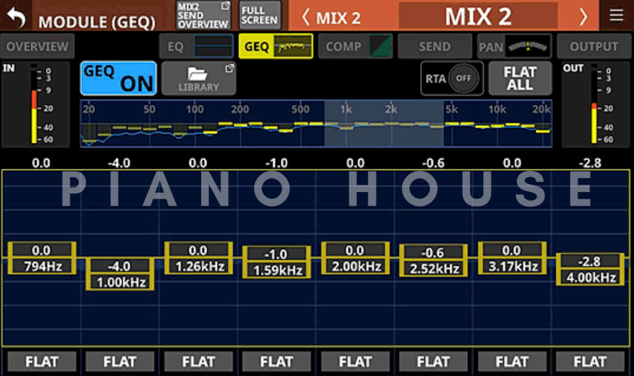Viewport: 634px width, 376px height.
Task: Toggle Full Screen view
Action: coord(259,15)
